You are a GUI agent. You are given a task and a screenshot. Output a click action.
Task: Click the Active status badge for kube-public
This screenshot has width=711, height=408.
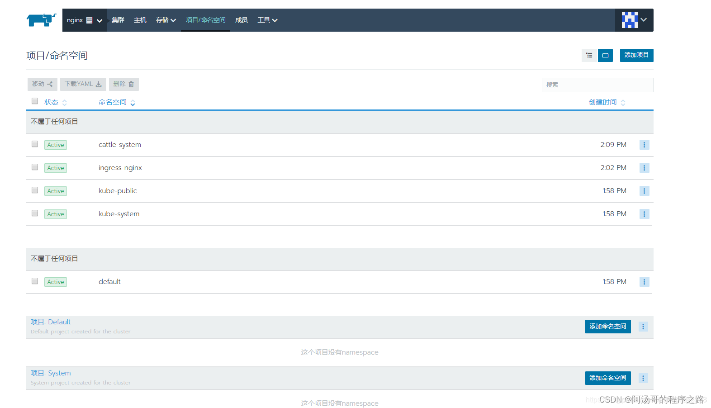(56, 191)
